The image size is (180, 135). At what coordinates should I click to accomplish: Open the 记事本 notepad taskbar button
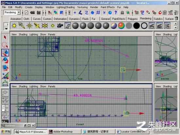pyautogui.click(x=99, y=131)
